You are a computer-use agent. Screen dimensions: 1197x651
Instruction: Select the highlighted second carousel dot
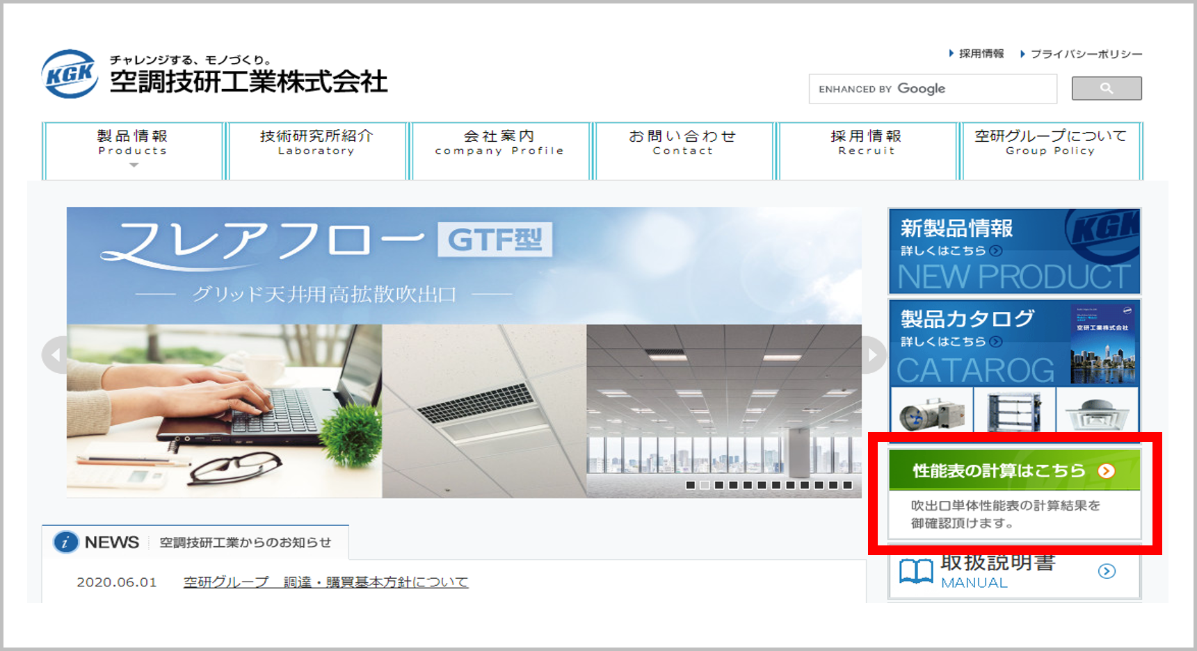705,485
